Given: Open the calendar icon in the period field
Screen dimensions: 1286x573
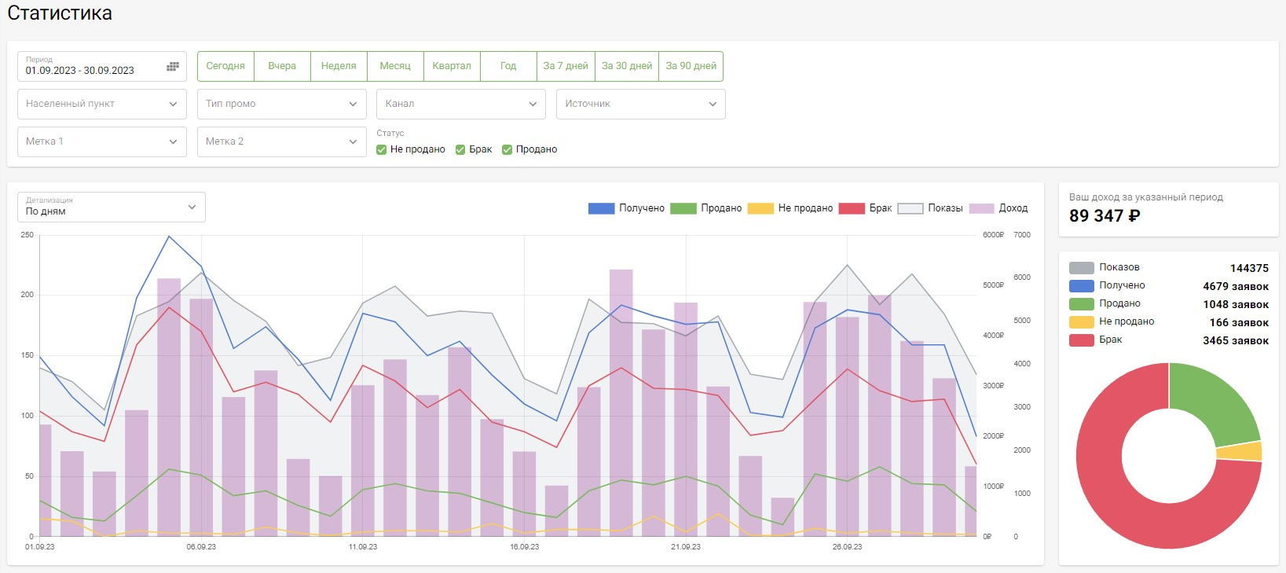Looking at the screenshot, I should [173, 67].
